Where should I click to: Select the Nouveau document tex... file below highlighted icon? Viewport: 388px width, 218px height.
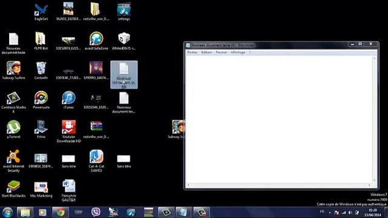[x=124, y=102]
